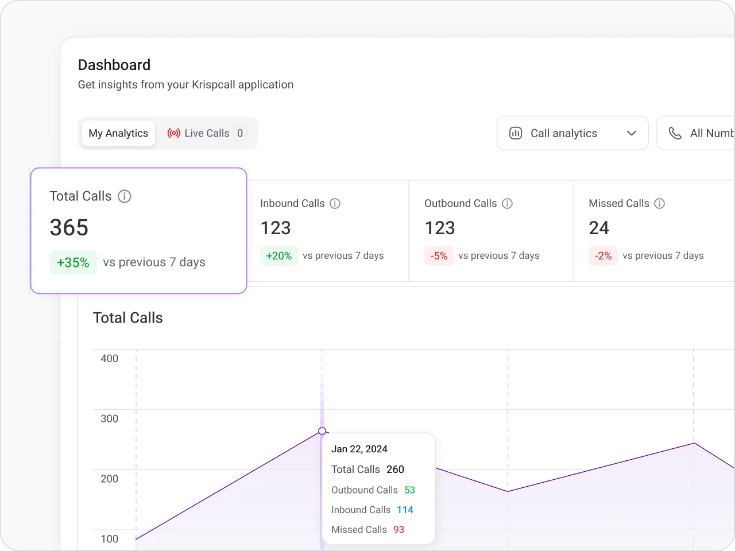Click the Jan 22, 2024 tooltip date
This screenshot has height=551, width=735.
(x=359, y=449)
